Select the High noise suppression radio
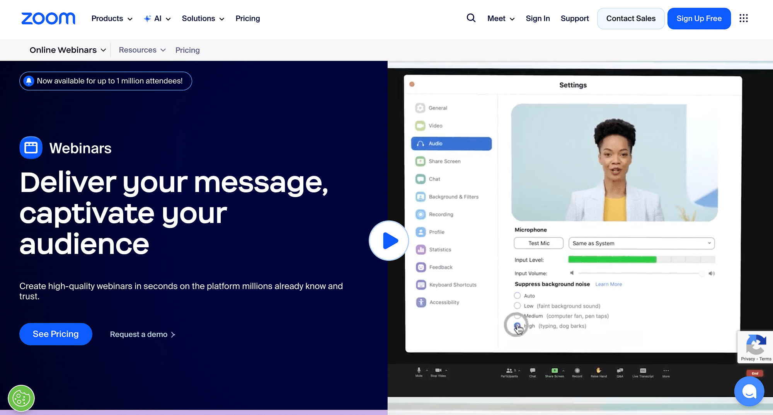The width and height of the screenshot is (773, 415). tap(517, 326)
